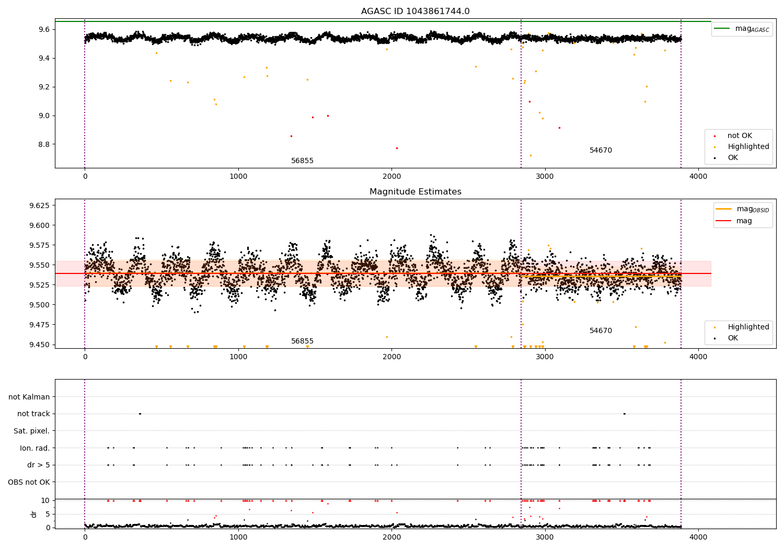The image size is (784, 549).
Task: Click green line sample in mag AGASC legend
Action: [x=722, y=28]
